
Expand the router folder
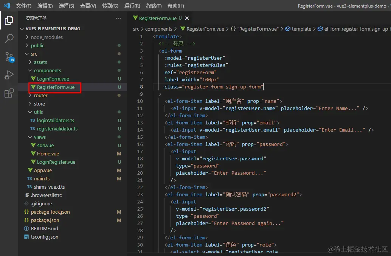point(30,95)
